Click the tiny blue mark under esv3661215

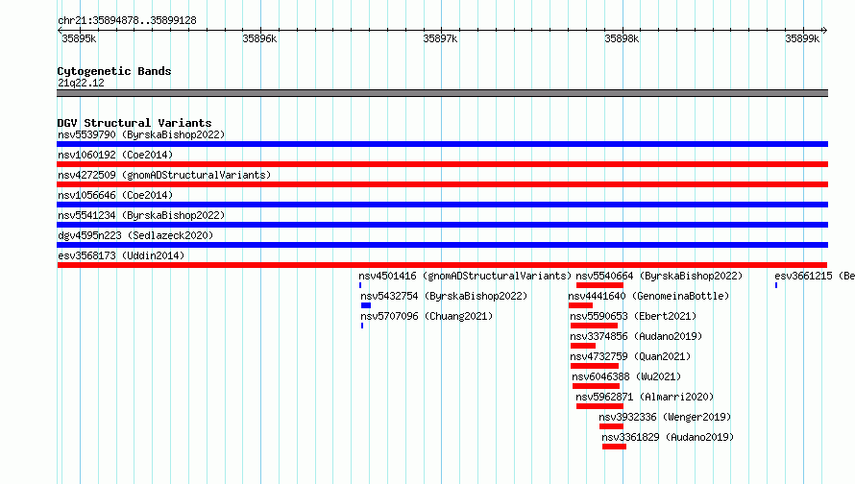point(776,285)
